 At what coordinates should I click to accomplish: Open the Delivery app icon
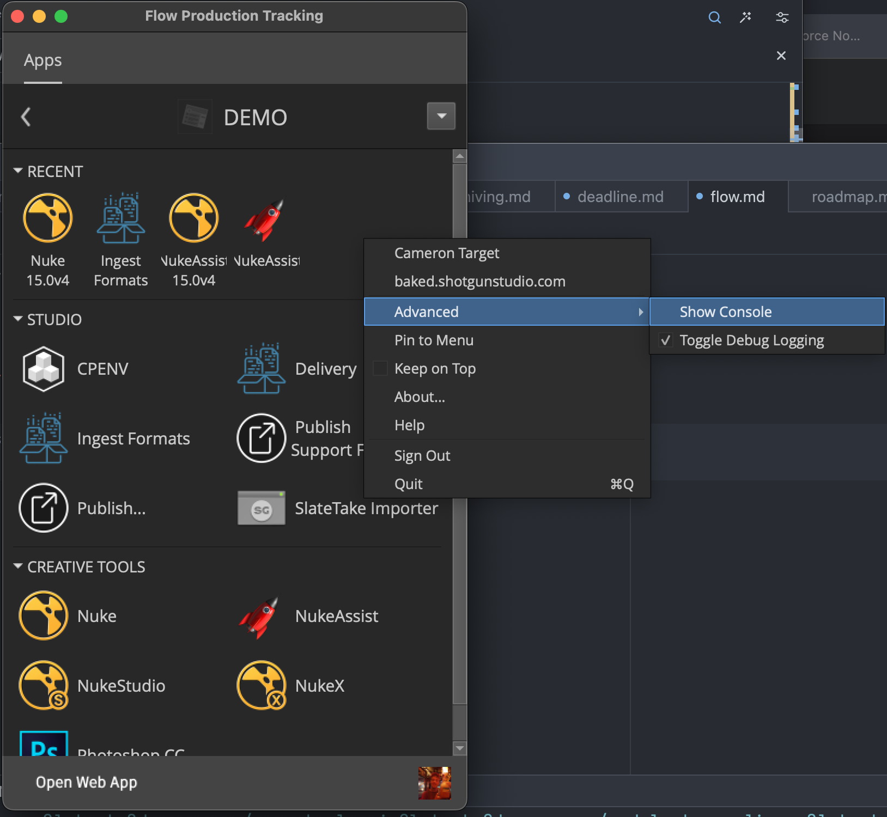pyautogui.click(x=262, y=369)
